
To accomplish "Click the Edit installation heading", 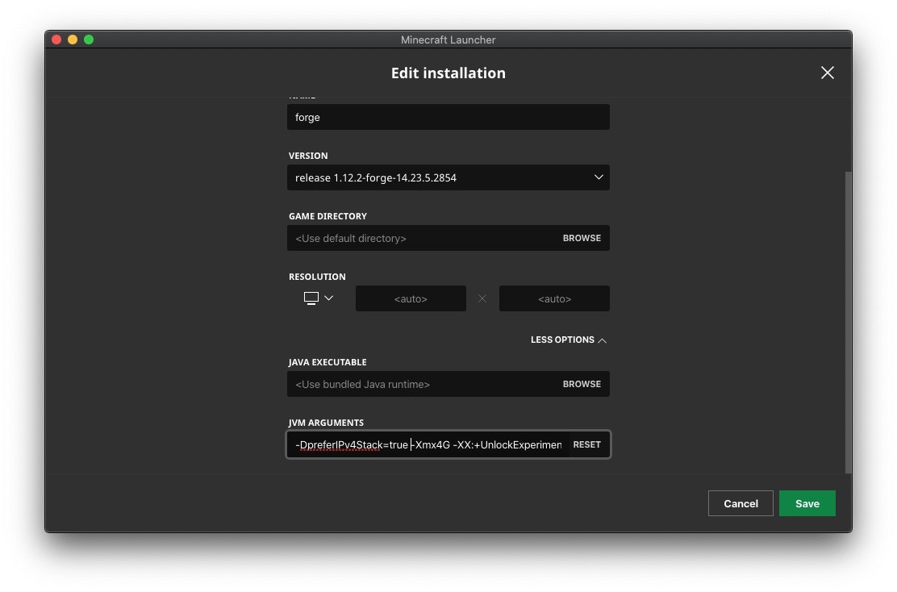I will pos(448,73).
